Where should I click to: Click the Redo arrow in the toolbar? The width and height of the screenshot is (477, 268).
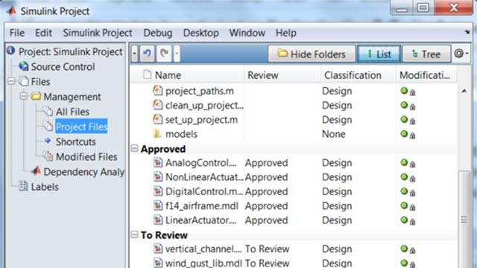point(164,54)
